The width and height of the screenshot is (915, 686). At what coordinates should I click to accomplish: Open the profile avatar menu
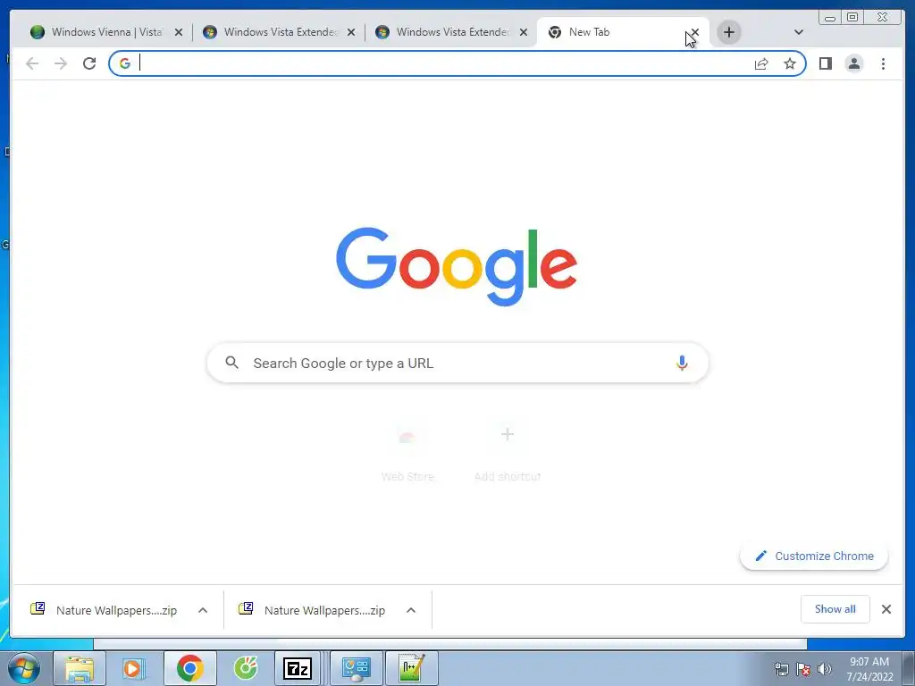click(853, 63)
